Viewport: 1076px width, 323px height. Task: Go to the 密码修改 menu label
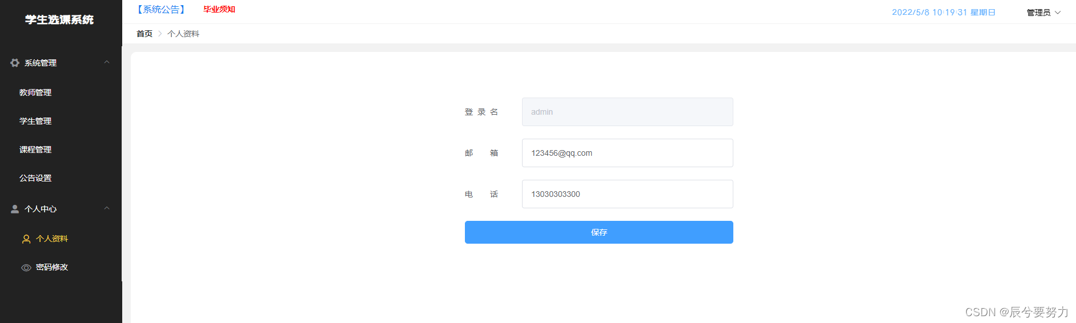coord(52,267)
